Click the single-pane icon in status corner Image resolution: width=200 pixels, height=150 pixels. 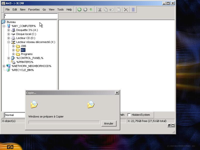173,125
